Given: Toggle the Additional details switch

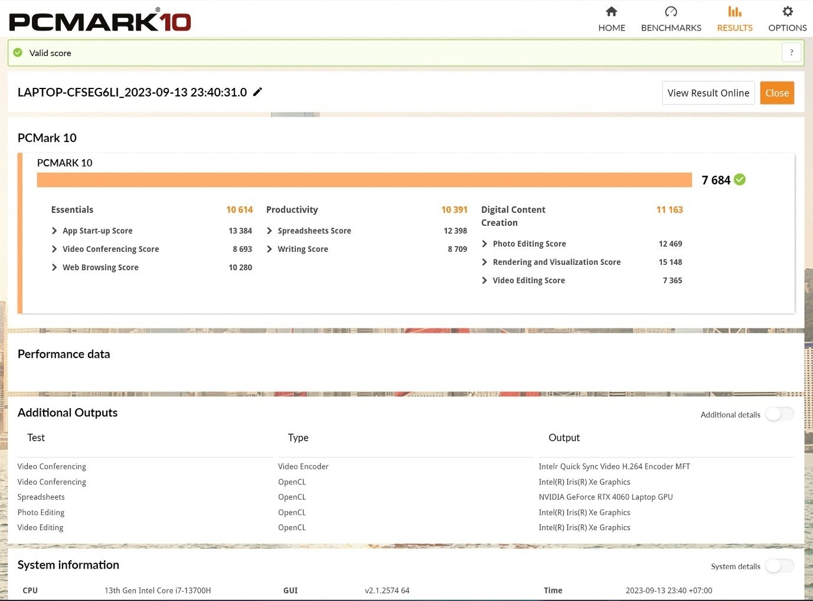Looking at the screenshot, I should tap(780, 414).
